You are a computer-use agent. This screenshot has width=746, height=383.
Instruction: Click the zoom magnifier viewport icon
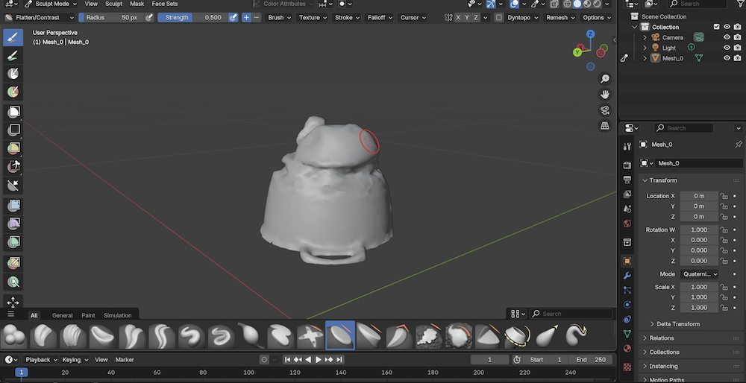[605, 78]
